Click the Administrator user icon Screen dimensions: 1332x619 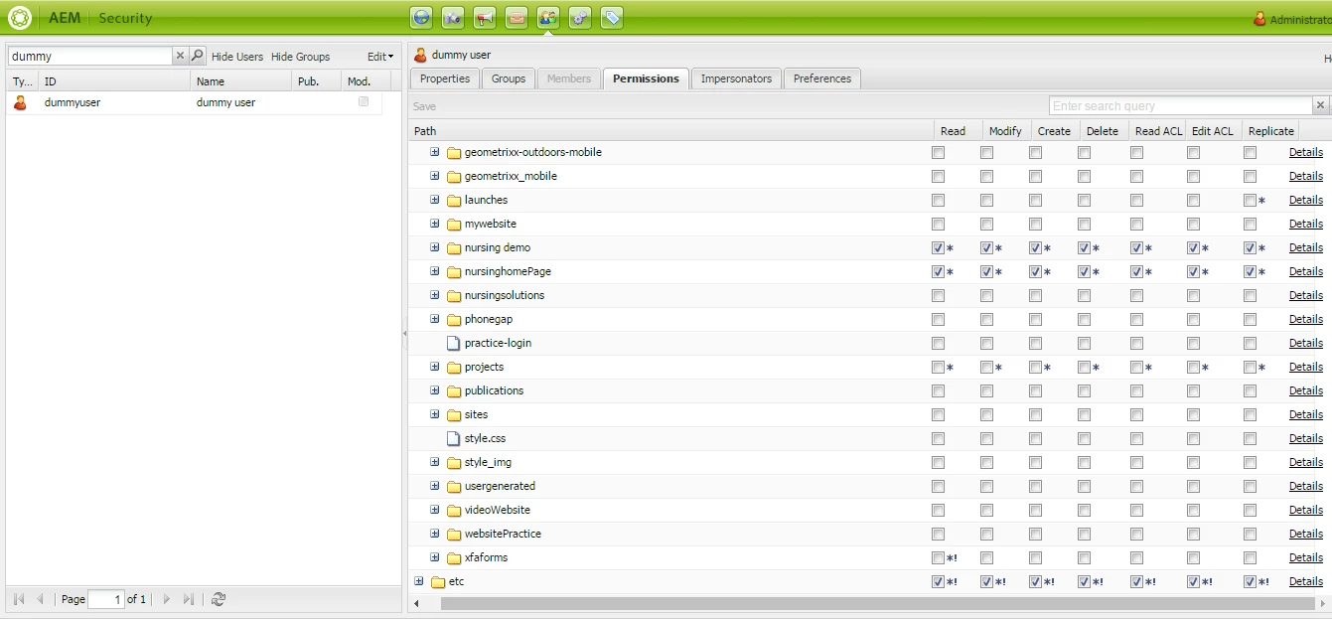click(1260, 19)
